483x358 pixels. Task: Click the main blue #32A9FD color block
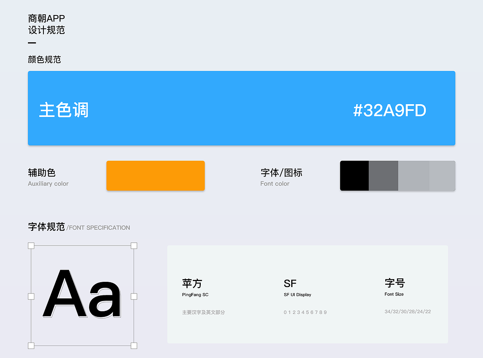(x=241, y=108)
